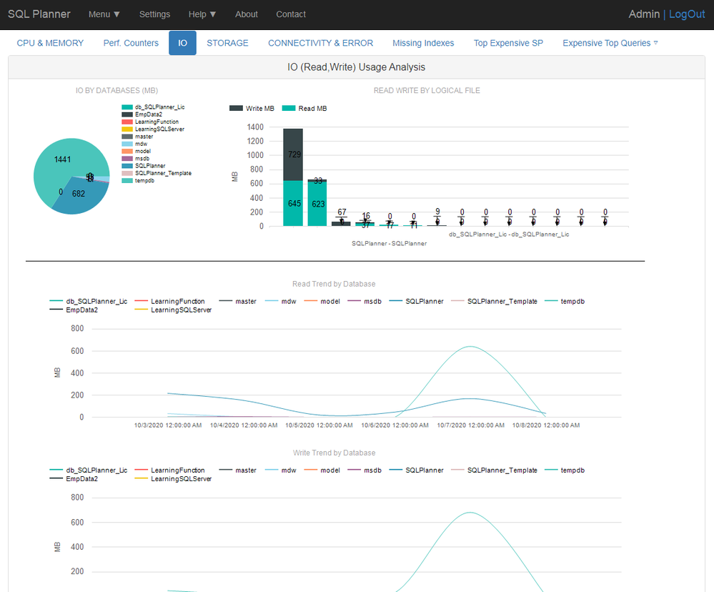Open the Top Expensive SP tab
Image resolution: width=714 pixels, height=592 pixels.
(508, 43)
